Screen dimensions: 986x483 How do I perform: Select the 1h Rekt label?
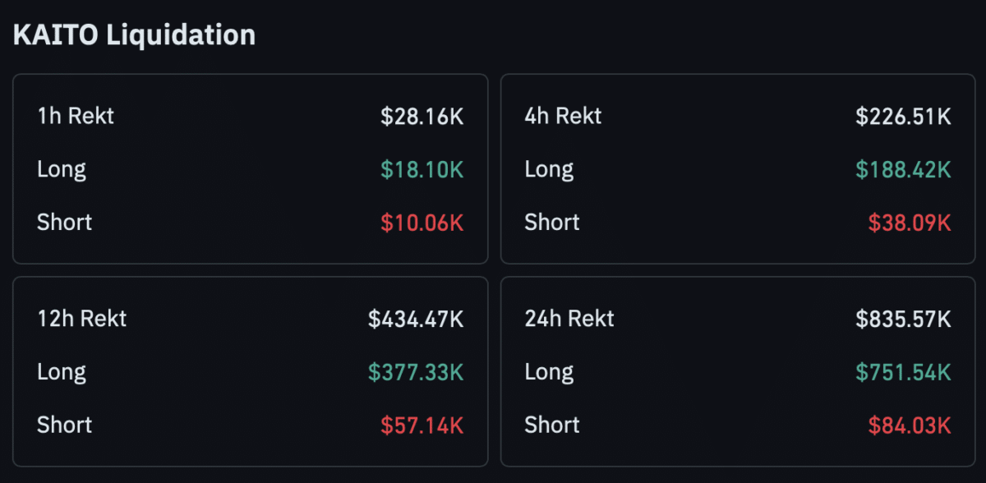pos(76,116)
